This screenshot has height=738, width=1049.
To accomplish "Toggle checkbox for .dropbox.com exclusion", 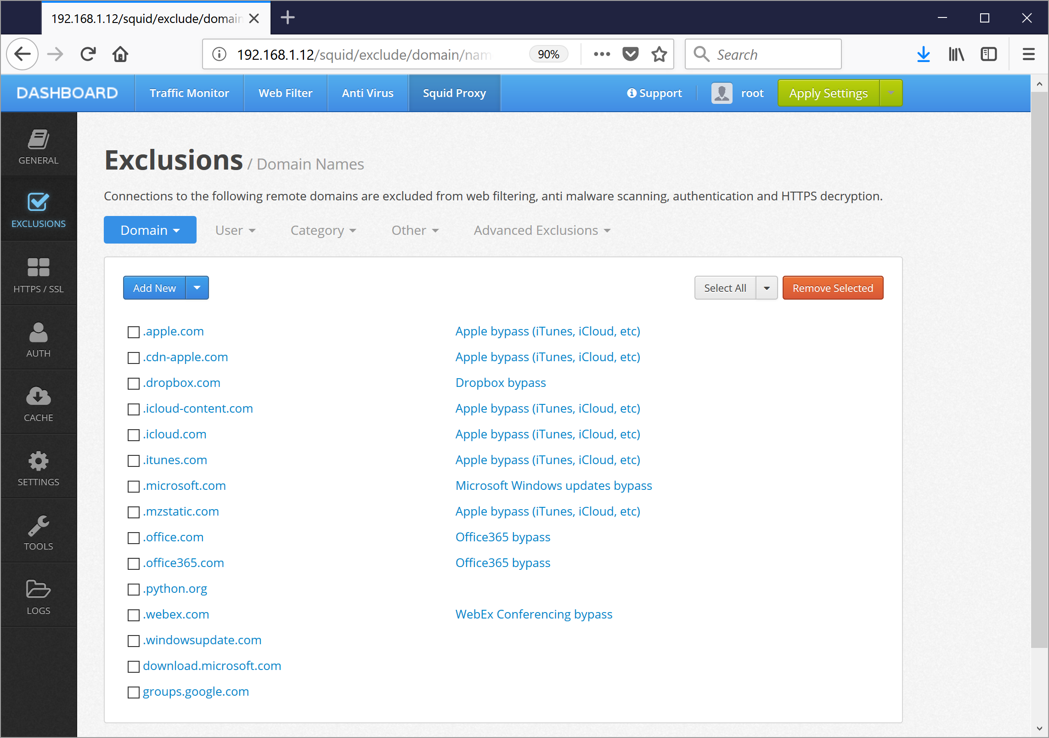I will [x=133, y=383].
